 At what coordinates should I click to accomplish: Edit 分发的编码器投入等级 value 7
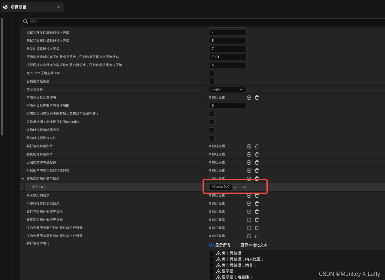pyautogui.click(x=228, y=49)
